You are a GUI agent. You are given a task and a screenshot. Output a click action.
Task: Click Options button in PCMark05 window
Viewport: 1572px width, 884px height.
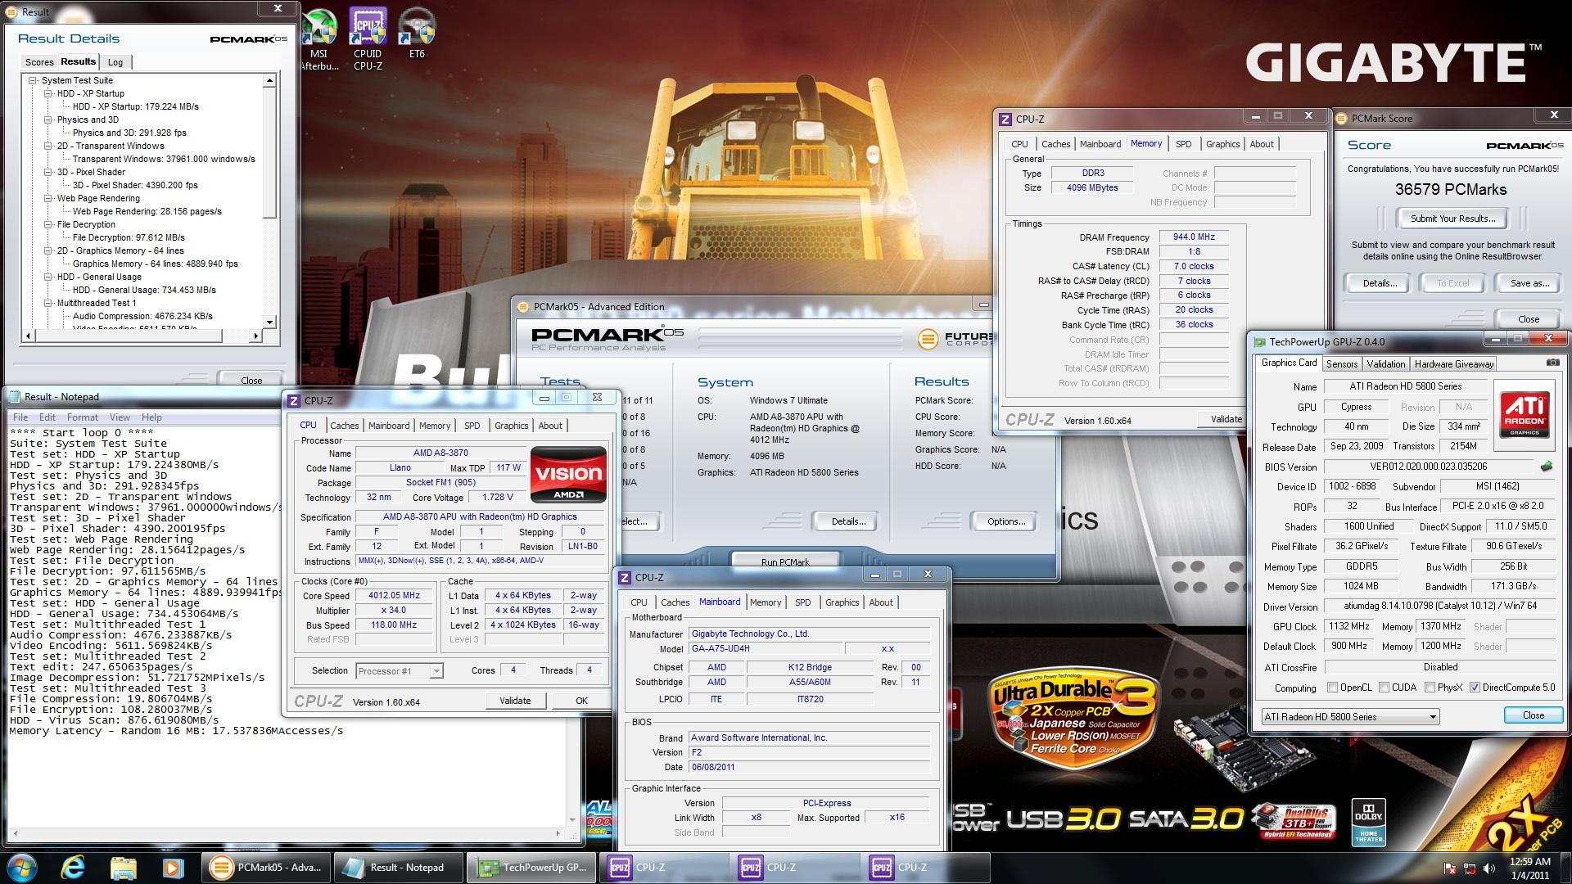[1006, 521]
